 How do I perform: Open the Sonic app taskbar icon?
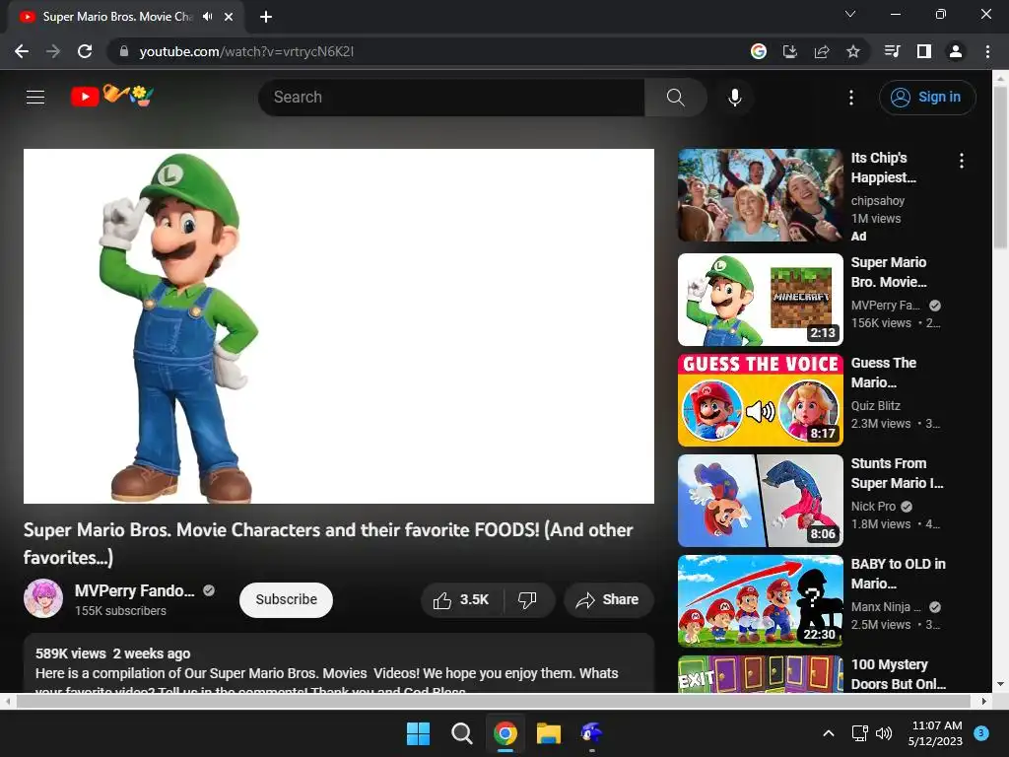click(591, 733)
